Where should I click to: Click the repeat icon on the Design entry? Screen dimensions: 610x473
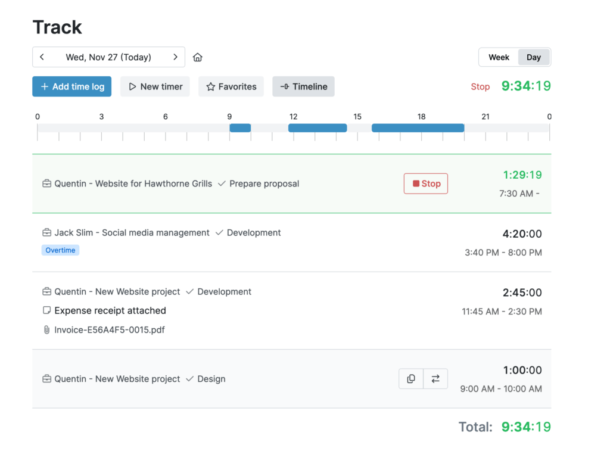pos(435,378)
